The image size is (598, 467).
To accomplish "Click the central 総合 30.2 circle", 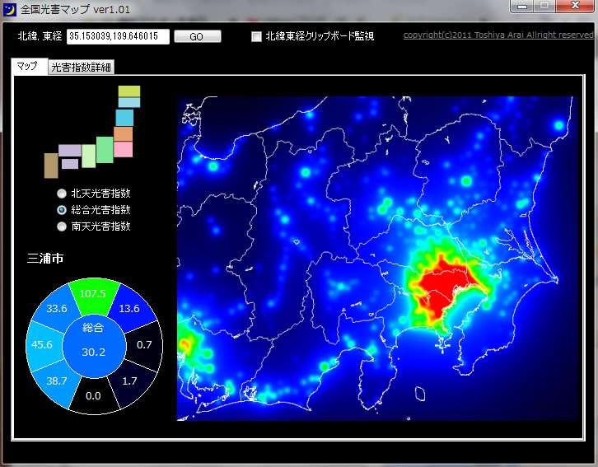I will (94, 346).
